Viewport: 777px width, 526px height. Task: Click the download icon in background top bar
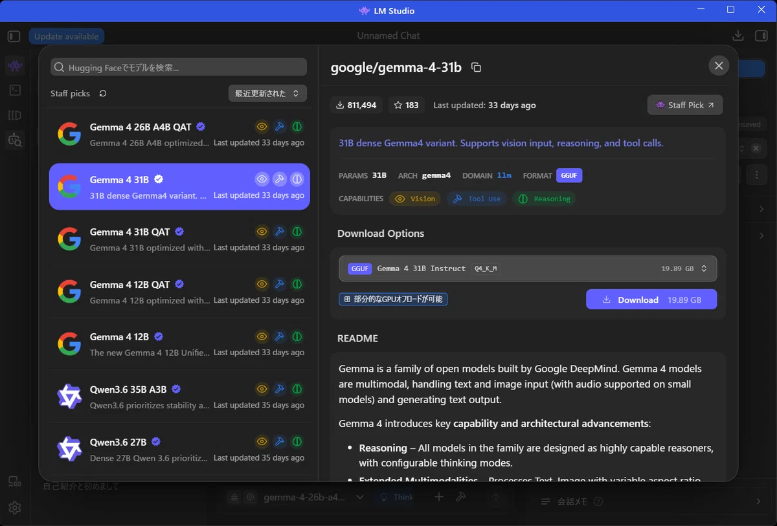click(738, 36)
